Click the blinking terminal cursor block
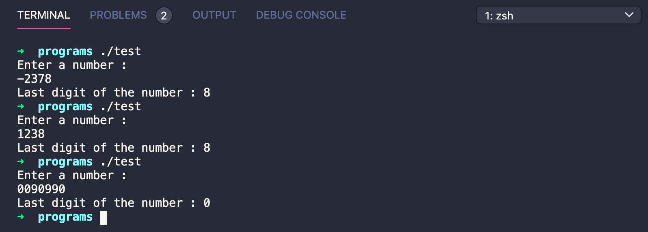The height and width of the screenshot is (232, 648). click(104, 217)
